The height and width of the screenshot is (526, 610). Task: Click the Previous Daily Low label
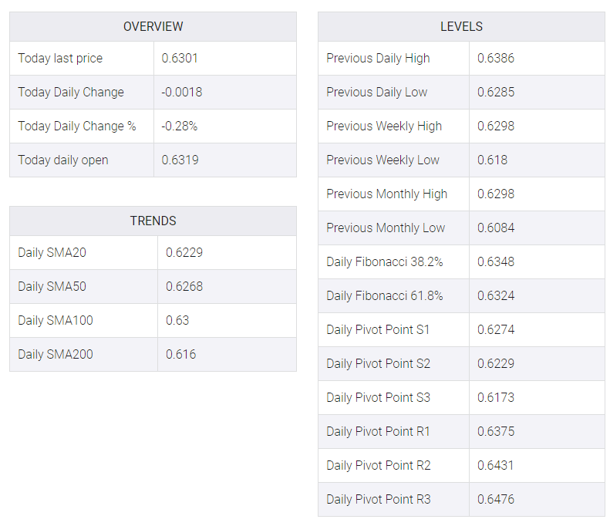click(x=376, y=93)
